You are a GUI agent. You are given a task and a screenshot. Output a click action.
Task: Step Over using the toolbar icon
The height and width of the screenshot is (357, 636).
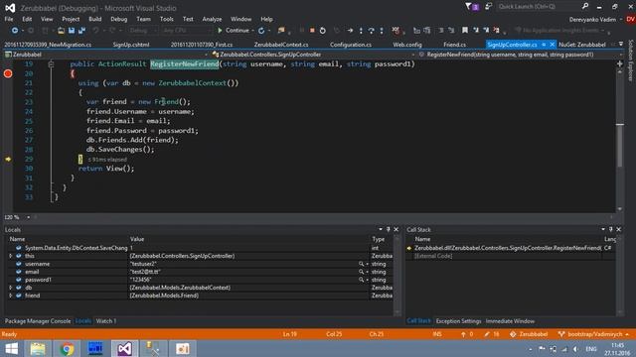371,31
